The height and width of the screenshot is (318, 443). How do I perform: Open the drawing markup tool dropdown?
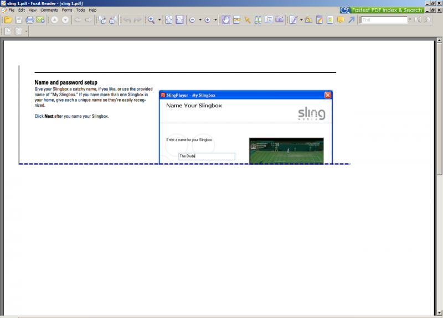tap(301, 20)
